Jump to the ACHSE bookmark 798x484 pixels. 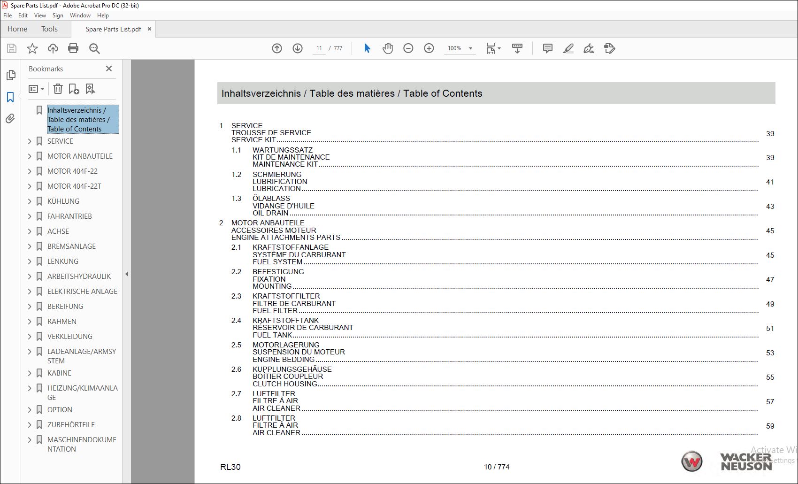click(58, 231)
